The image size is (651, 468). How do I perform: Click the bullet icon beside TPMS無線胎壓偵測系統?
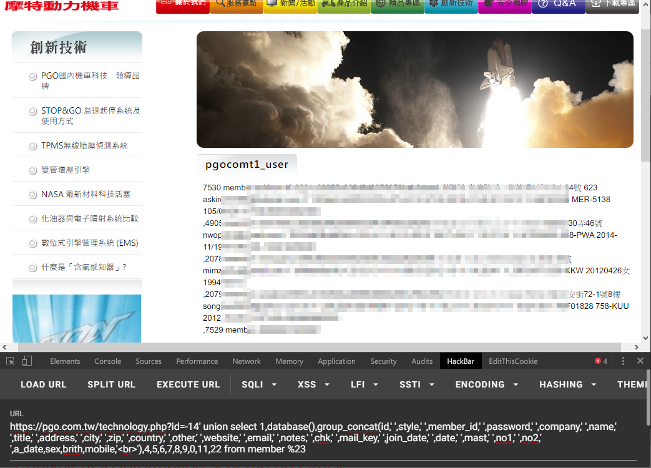coord(32,146)
